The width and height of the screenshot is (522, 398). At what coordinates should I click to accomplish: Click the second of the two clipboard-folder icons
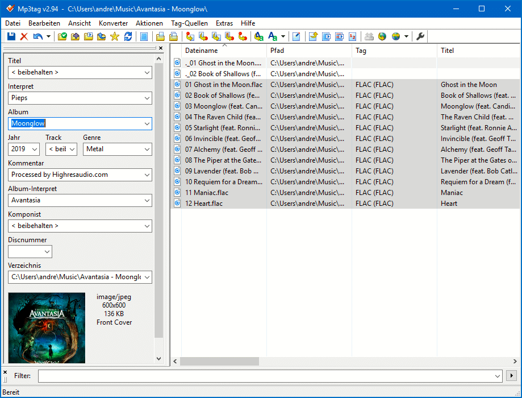pos(173,36)
